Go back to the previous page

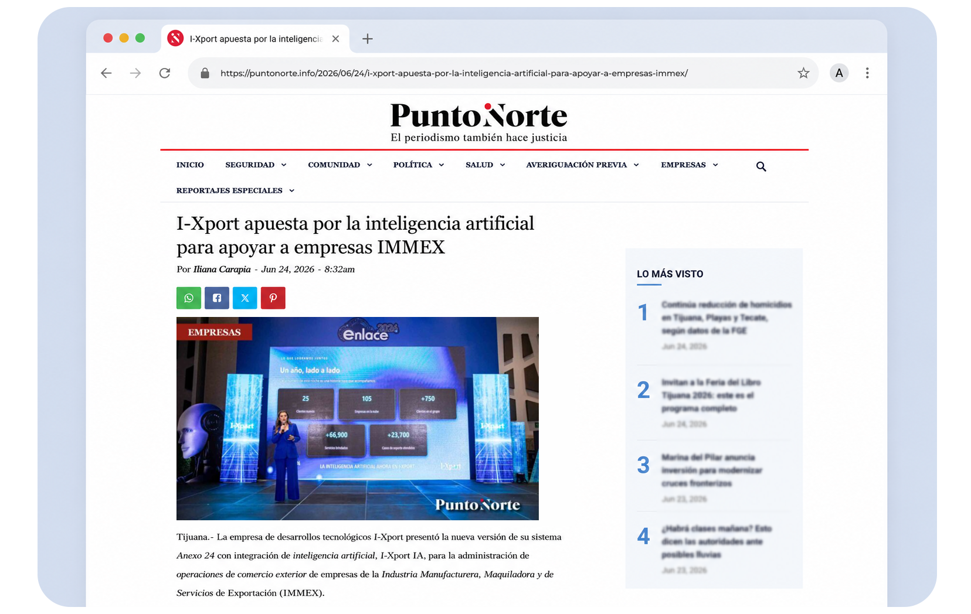tap(106, 73)
